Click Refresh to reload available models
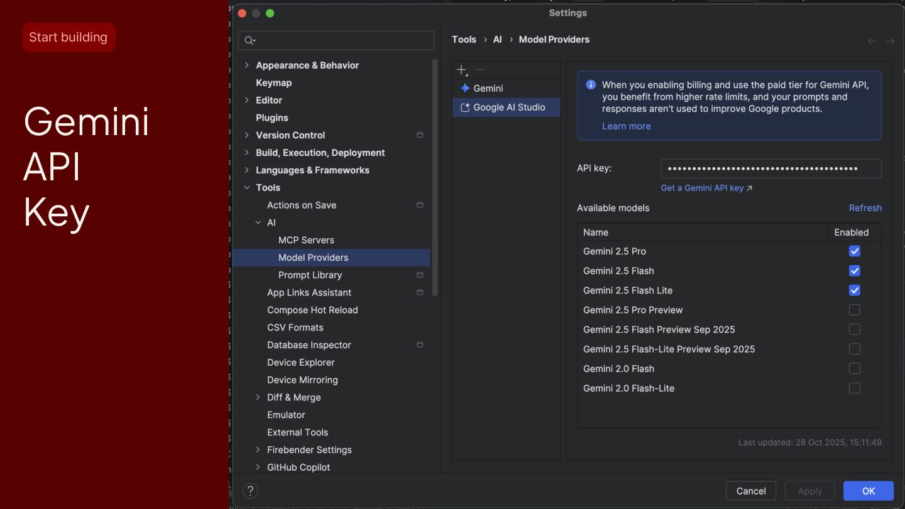Image resolution: width=905 pixels, height=509 pixels. coord(865,208)
